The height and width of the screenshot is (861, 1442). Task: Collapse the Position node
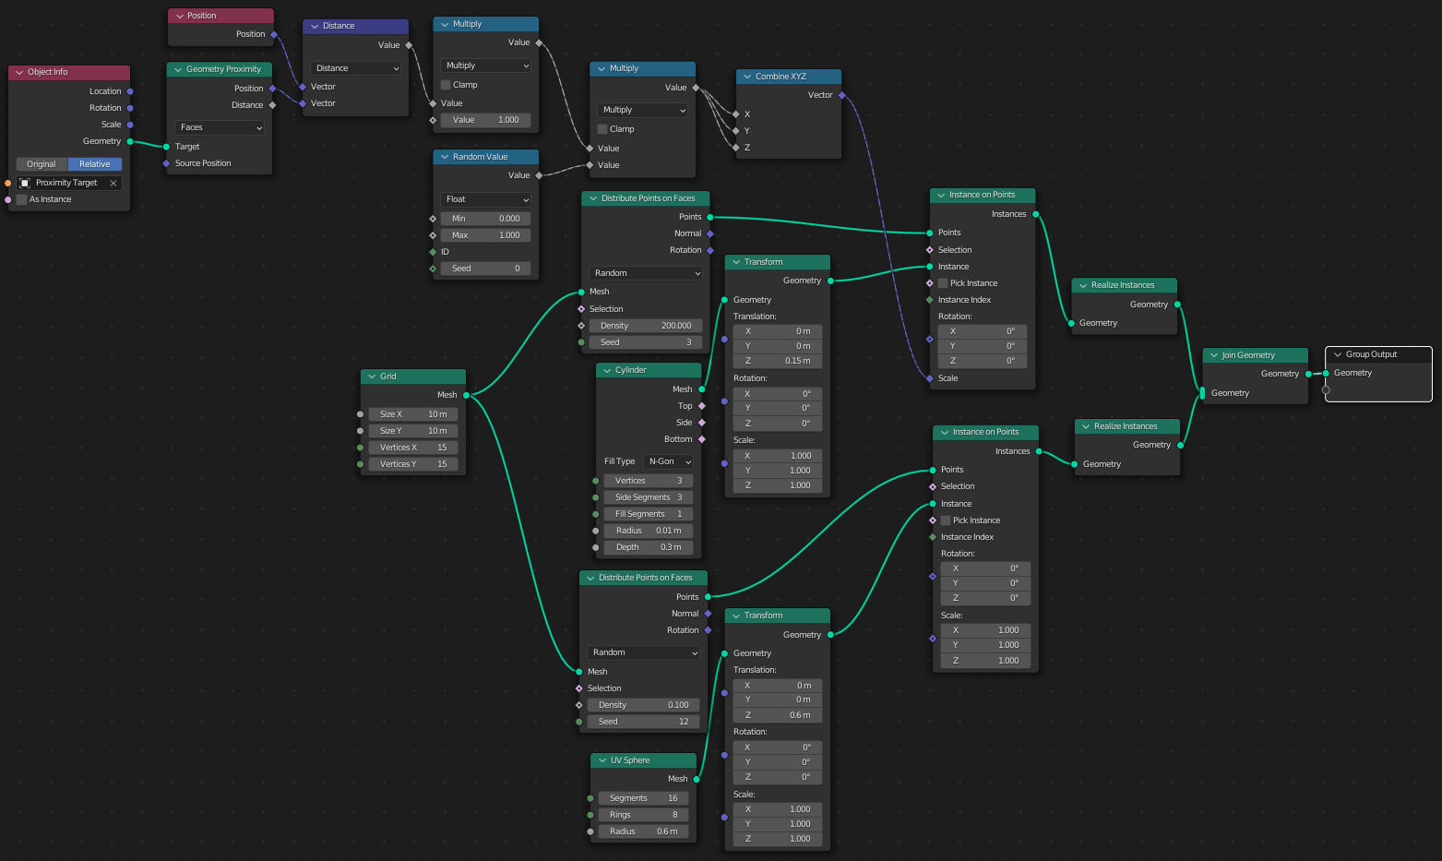tap(179, 16)
